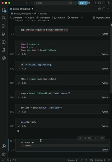
Task: Open the Testing flask view
Action: [x=4, y=50]
